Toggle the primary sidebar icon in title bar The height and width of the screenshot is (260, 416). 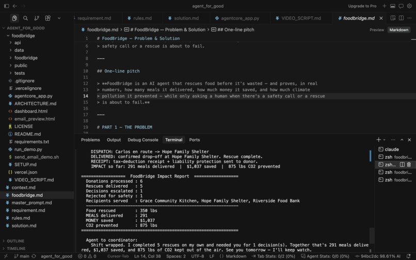tap(7, 6)
